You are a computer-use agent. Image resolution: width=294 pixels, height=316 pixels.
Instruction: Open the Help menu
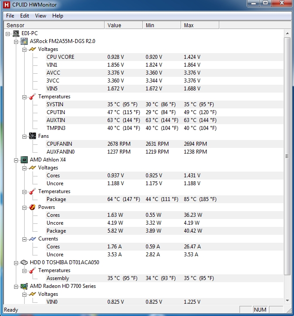coord(58,16)
